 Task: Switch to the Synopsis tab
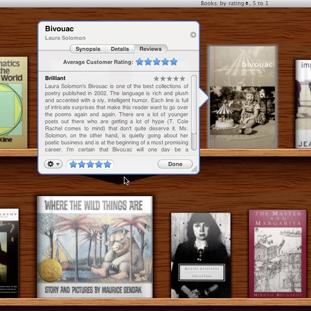pos(87,49)
